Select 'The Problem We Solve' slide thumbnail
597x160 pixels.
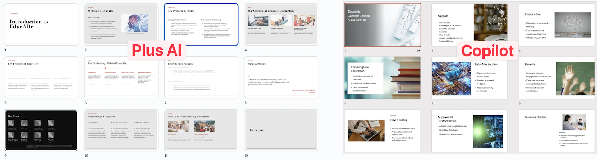tap(201, 24)
